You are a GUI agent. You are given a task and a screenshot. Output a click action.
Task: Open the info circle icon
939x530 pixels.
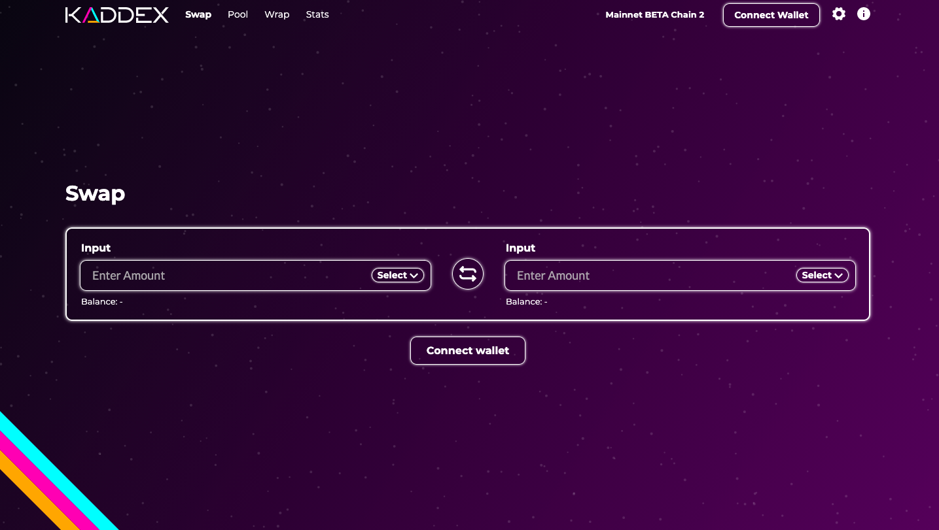click(x=864, y=14)
